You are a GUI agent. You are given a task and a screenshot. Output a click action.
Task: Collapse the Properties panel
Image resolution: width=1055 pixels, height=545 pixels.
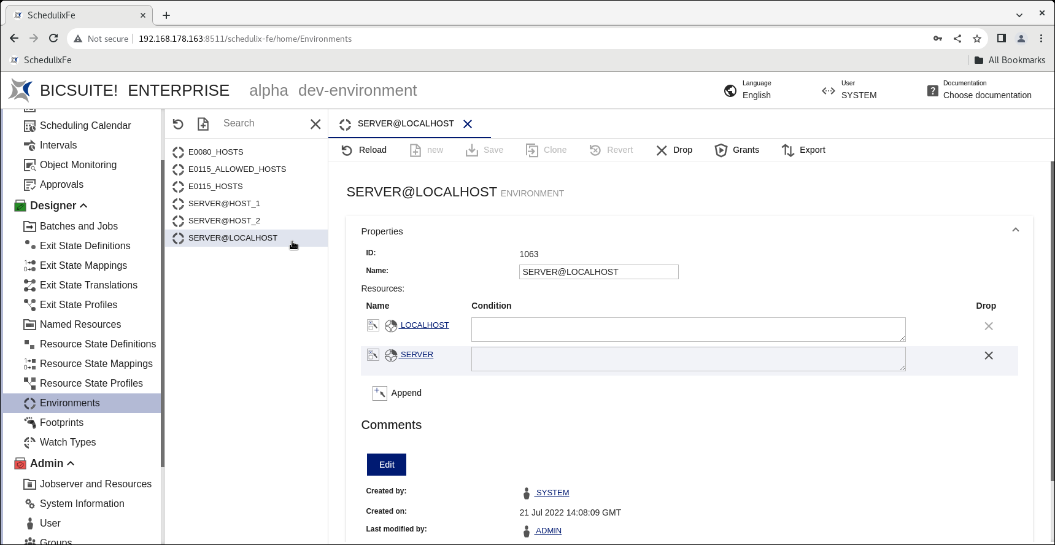[x=1015, y=230]
